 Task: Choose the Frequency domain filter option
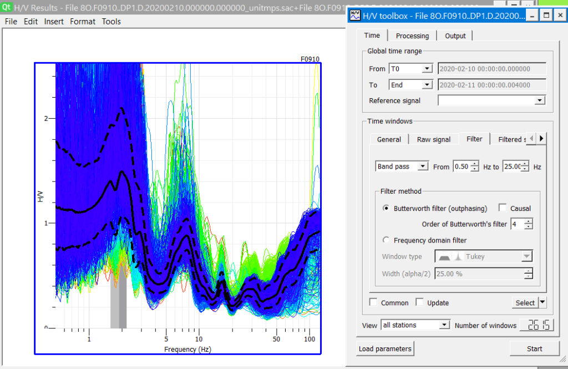pos(386,240)
